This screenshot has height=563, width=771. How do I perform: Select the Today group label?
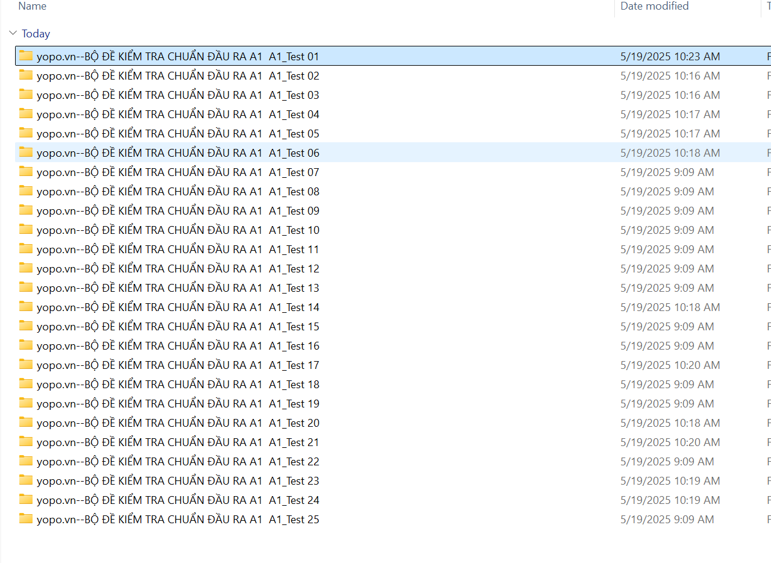[x=36, y=34]
